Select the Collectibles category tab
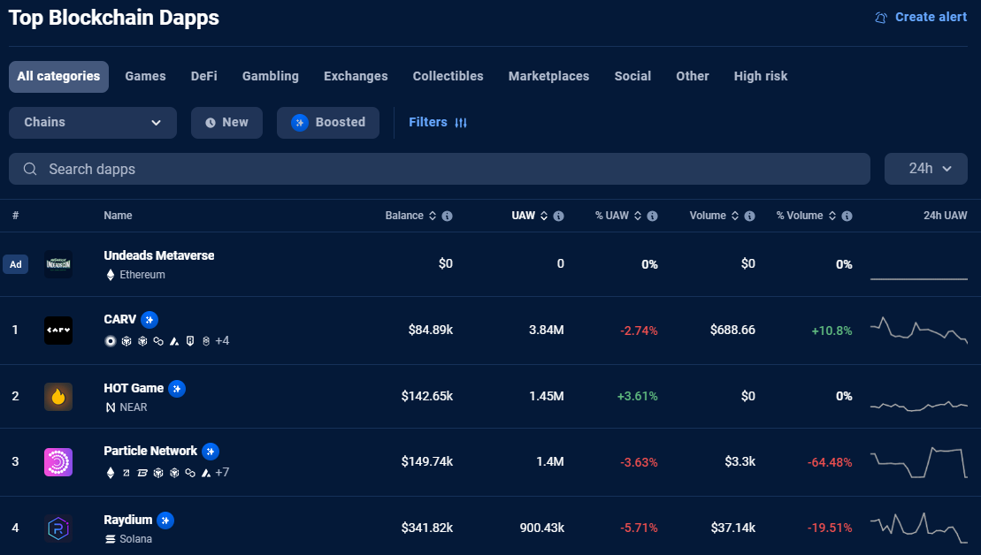The width and height of the screenshot is (981, 555). pyautogui.click(x=448, y=76)
